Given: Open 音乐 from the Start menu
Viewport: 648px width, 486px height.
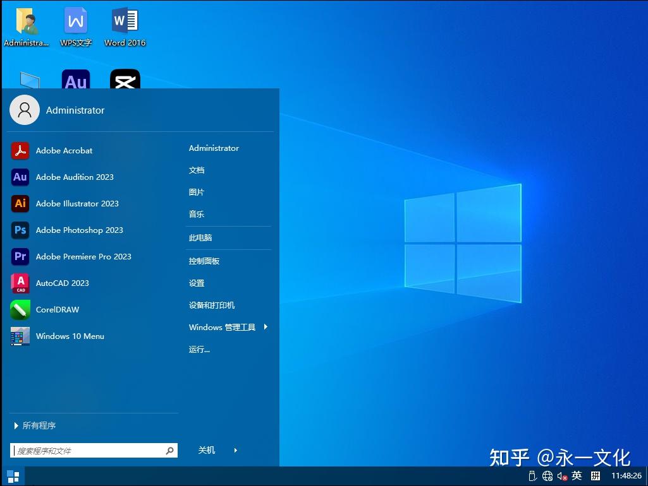Looking at the screenshot, I should tap(197, 214).
